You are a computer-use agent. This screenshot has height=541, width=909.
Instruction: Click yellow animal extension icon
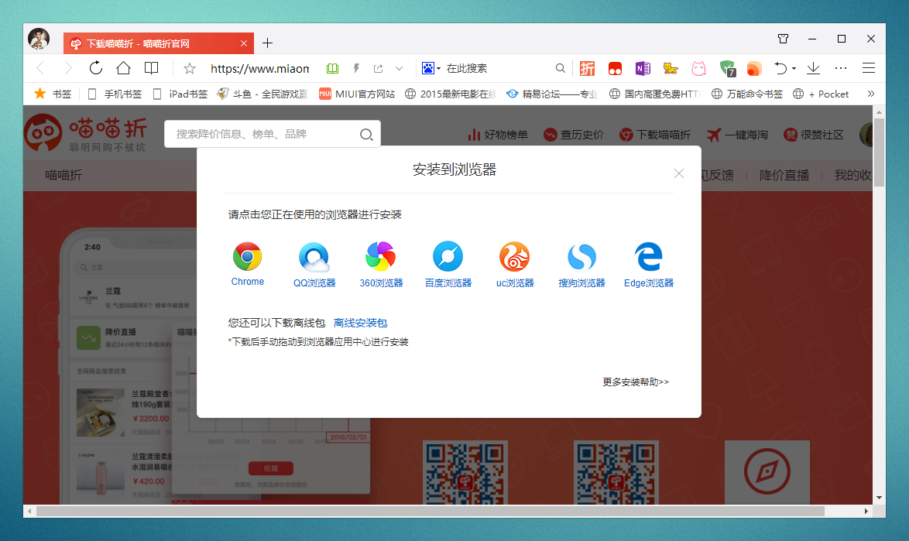671,68
